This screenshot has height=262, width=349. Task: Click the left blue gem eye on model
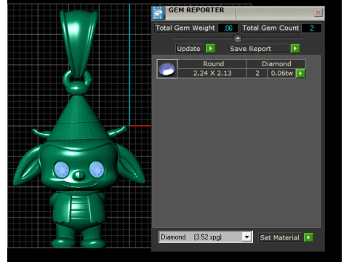[62, 170]
